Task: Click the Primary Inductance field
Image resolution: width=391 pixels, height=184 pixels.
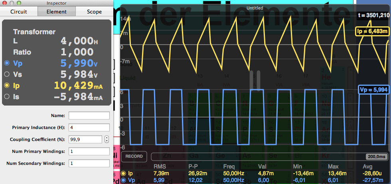Action: (x=89, y=127)
